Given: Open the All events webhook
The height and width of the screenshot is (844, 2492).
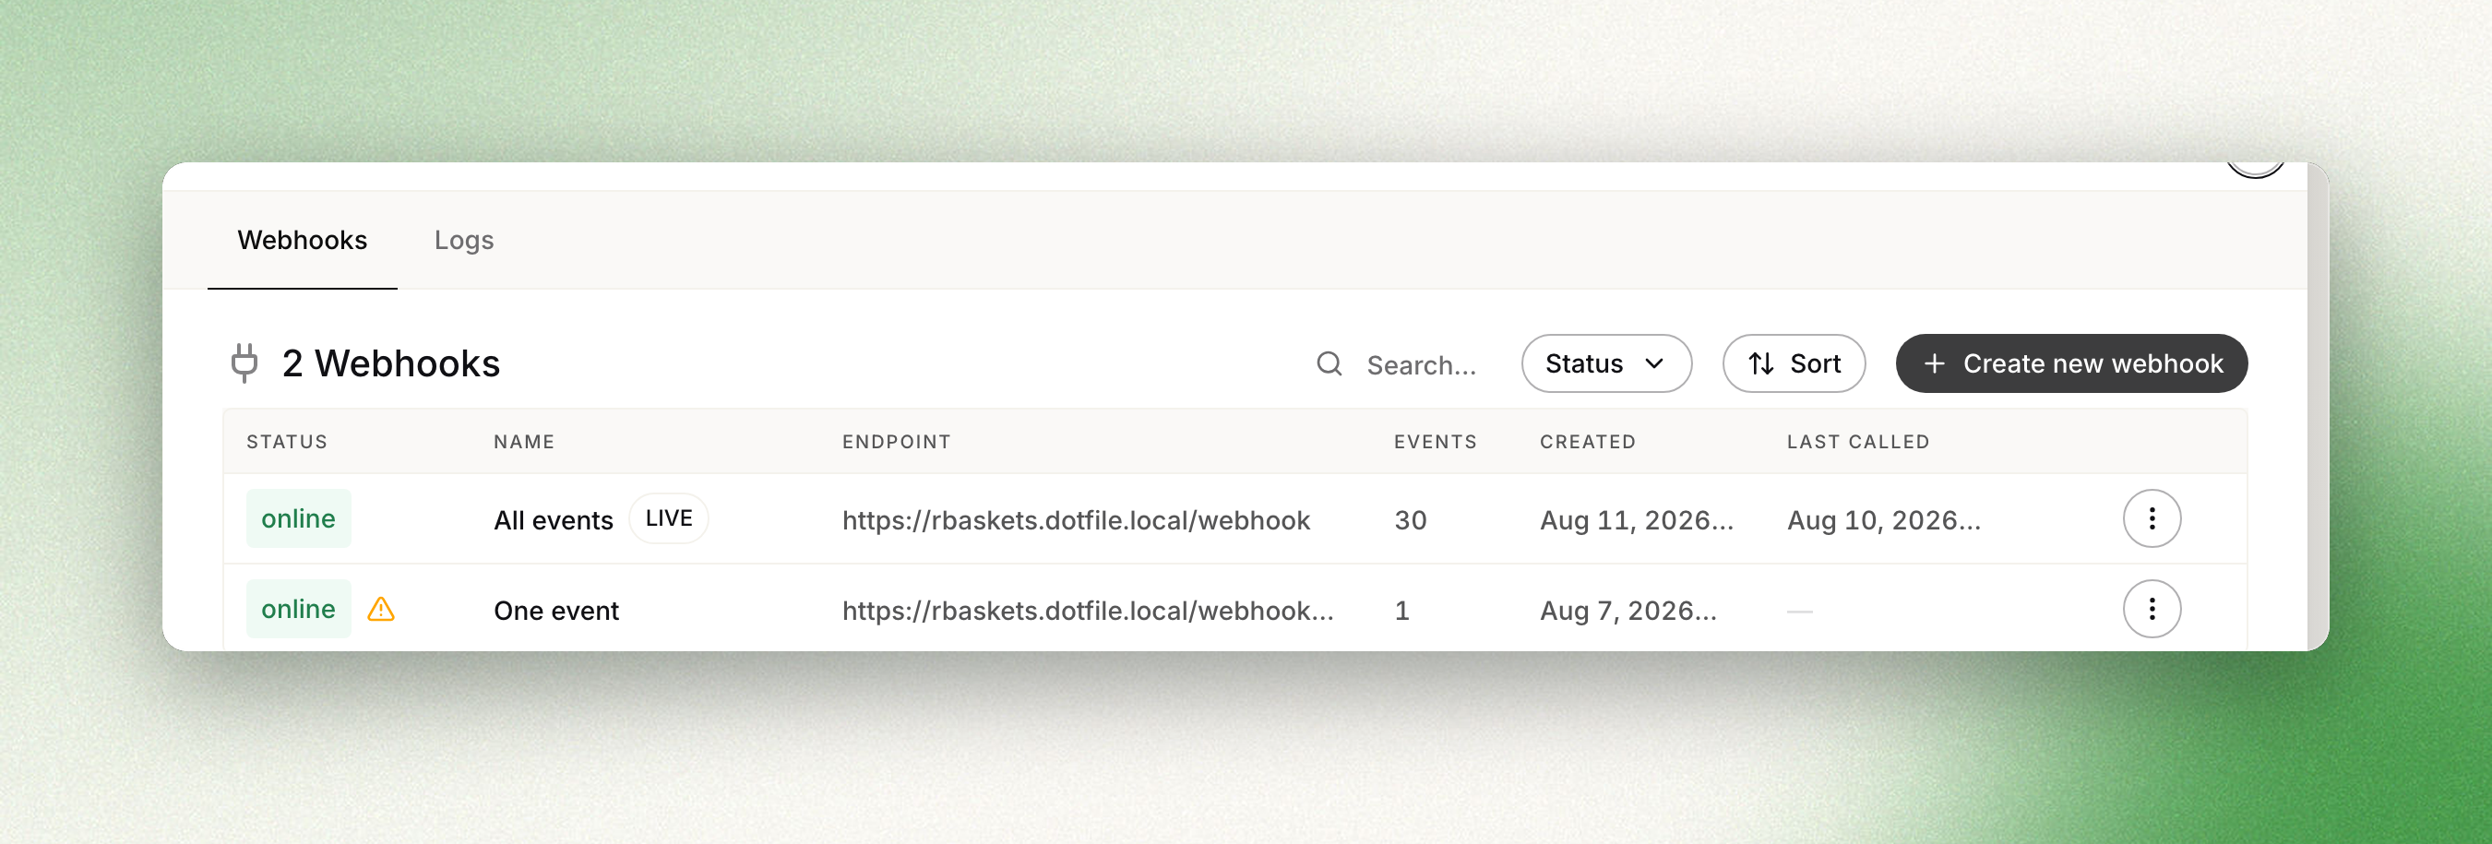Looking at the screenshot, I should coord(554,520).
